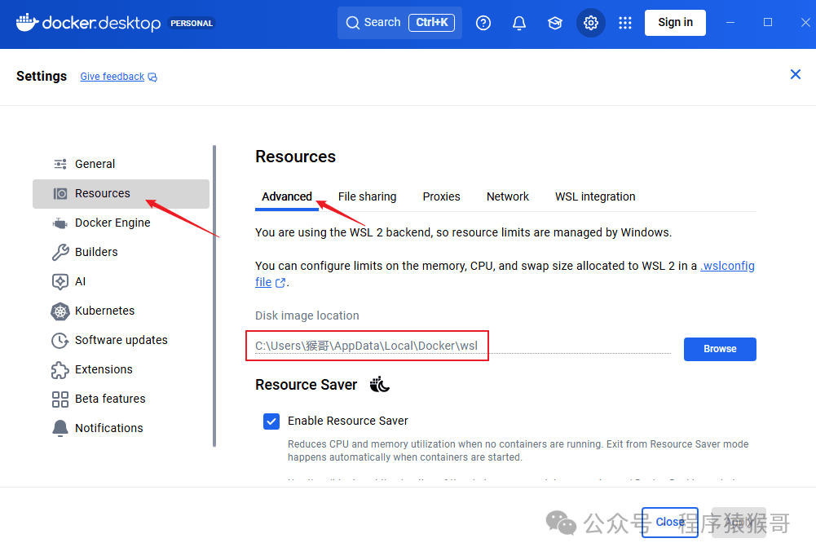This screenshot has height=556, width=816.
Task: Open AI settings in sidebar
Action: [80, 281]
